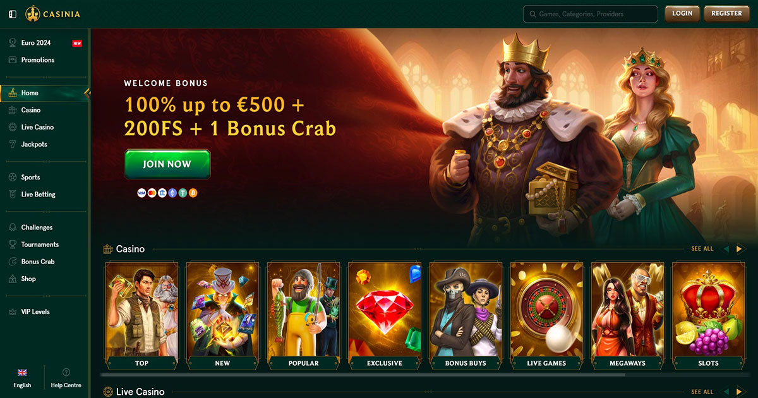Collapse the sidebar using the gold arrow
Viewport: 758px width, 398px height.
87,93
